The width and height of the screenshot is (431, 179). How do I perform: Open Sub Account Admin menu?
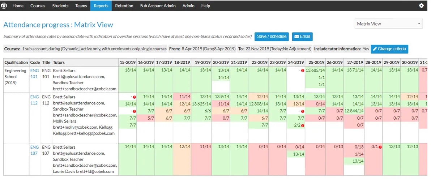point(158,5)
